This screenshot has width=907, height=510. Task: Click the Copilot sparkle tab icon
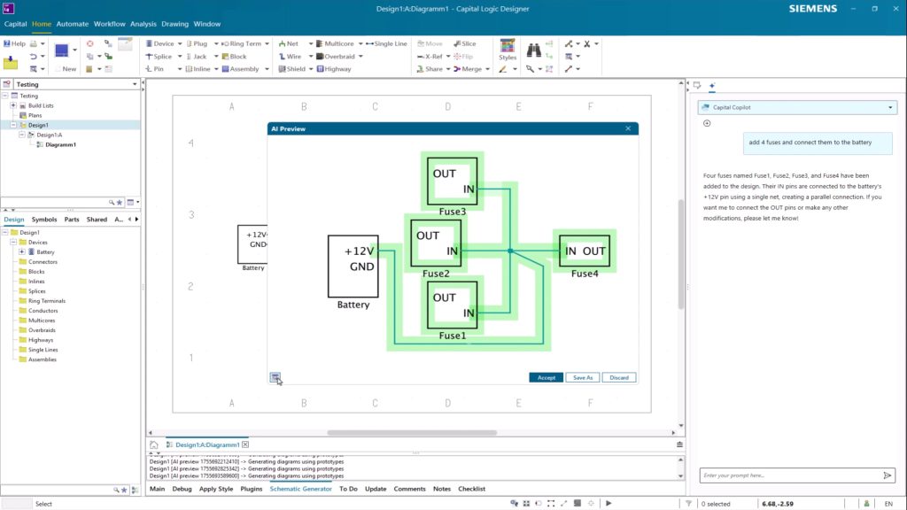[x=712, y=86]
